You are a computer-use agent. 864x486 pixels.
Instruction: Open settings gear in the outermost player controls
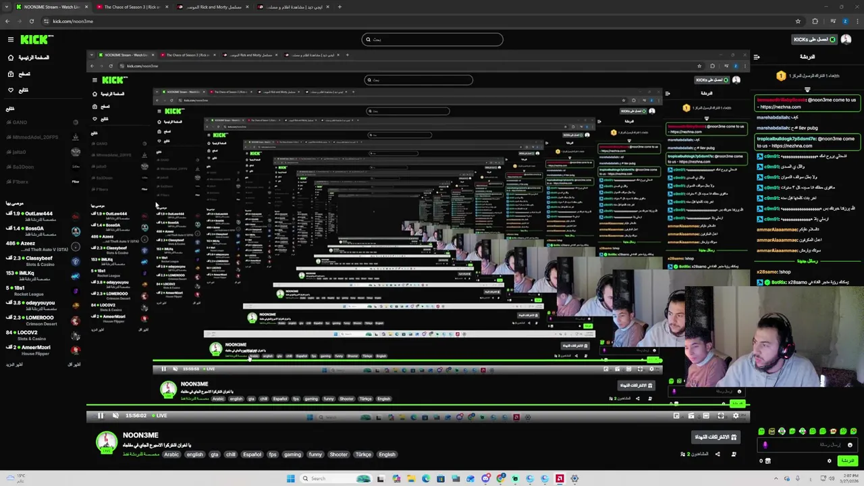coord(736,416)
